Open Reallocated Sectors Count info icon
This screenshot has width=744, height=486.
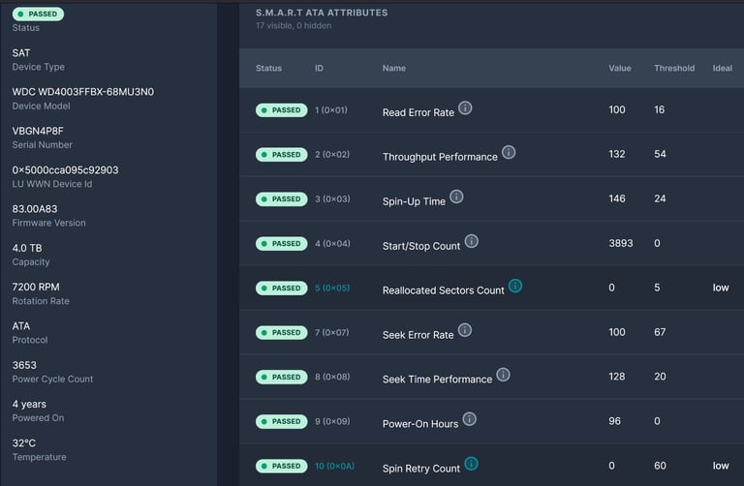[515, 286]
